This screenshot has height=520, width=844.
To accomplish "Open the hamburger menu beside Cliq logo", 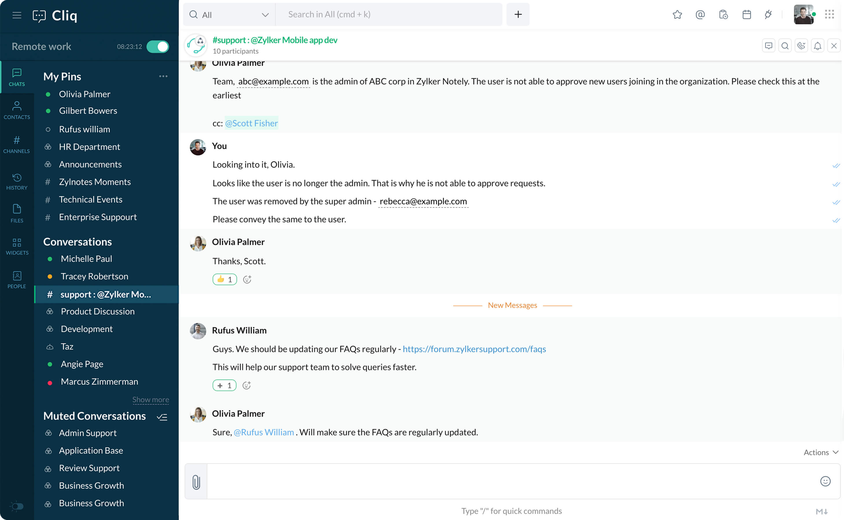I will (16, 15).
